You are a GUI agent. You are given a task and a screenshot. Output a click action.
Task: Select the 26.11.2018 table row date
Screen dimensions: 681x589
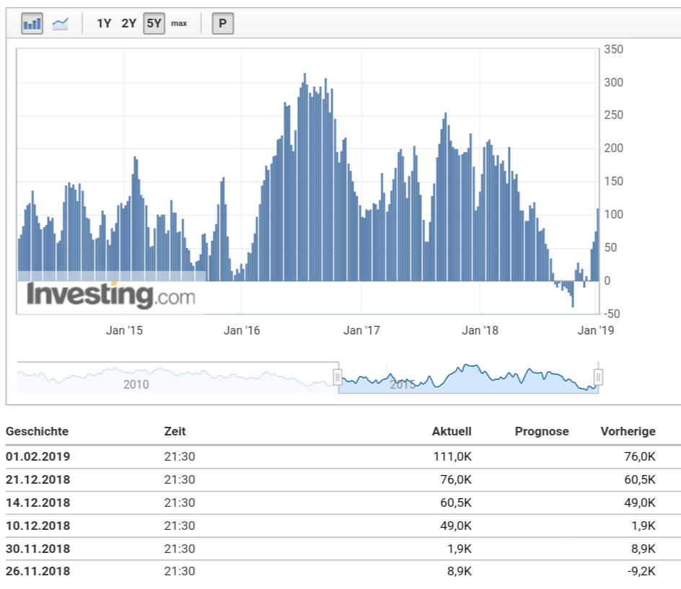38,572
